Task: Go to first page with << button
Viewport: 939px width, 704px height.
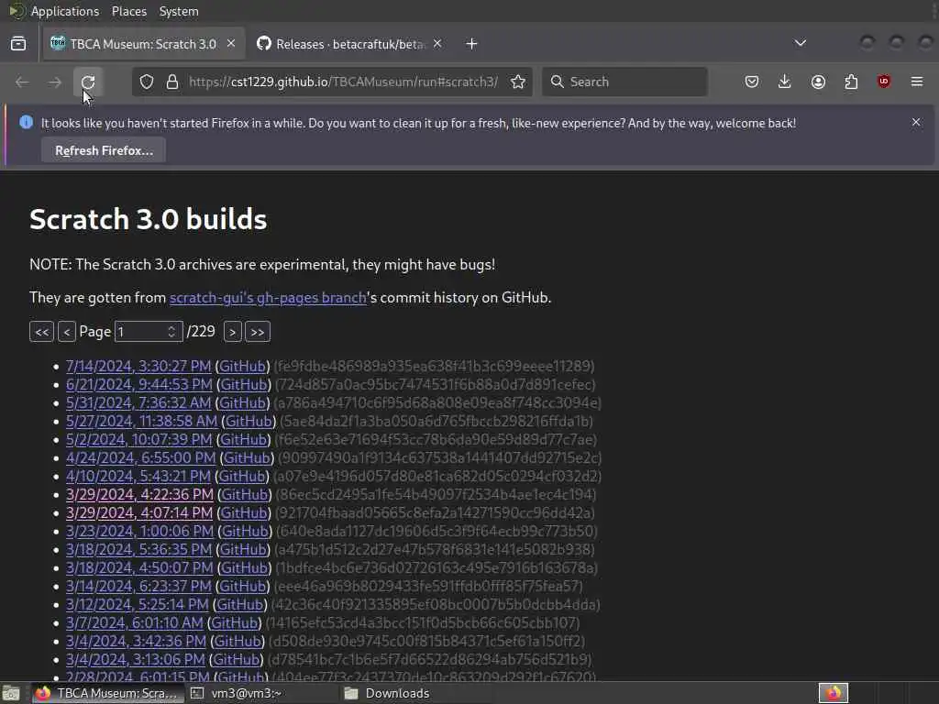Action: click(41, 332)
